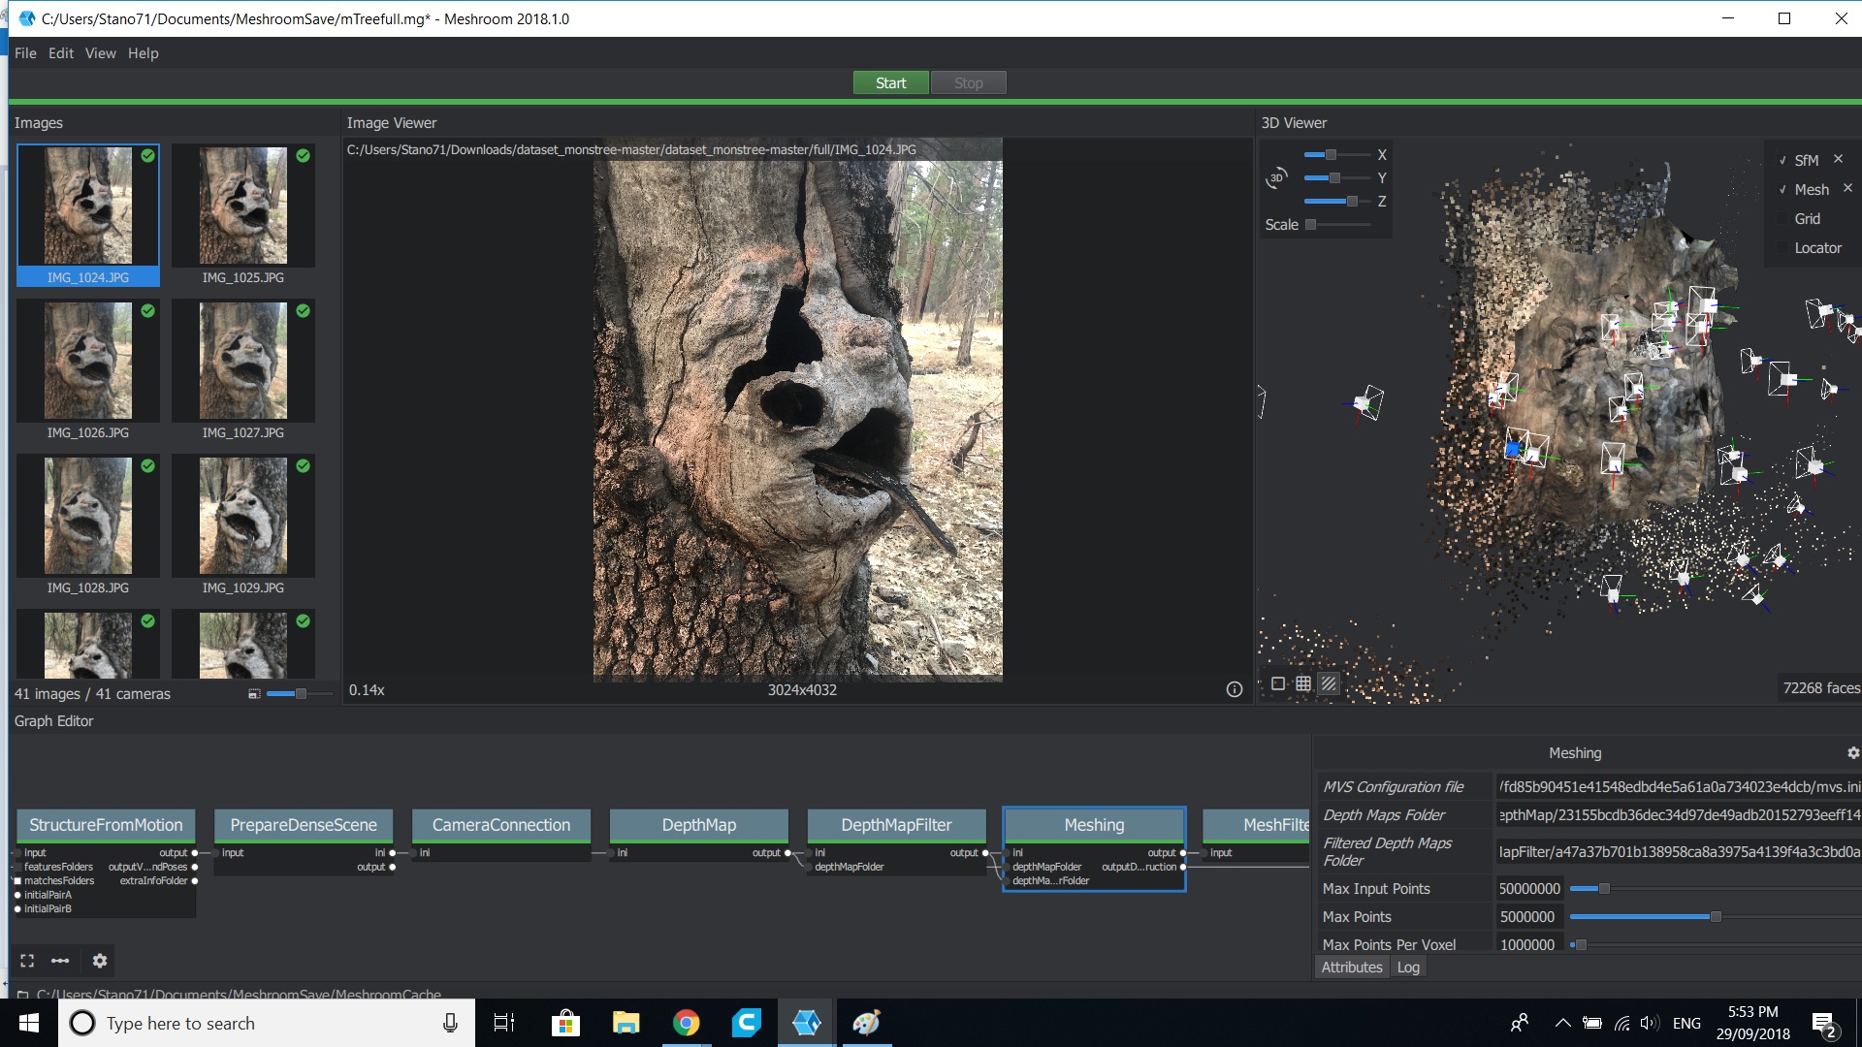
Task: Click the 3D orientation gizmo icon
Action: coord(1277,177)
